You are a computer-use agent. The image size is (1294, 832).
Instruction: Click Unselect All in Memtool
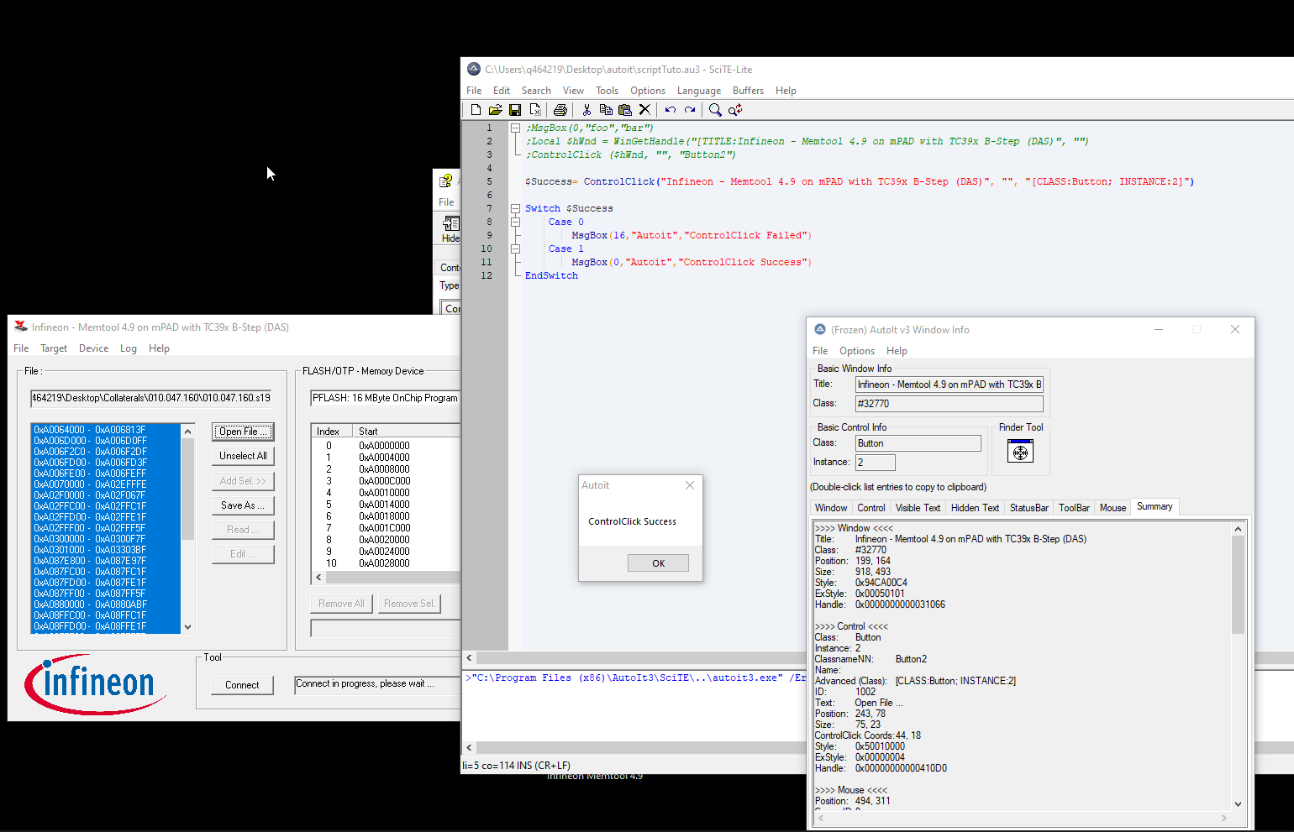(243, 456)
